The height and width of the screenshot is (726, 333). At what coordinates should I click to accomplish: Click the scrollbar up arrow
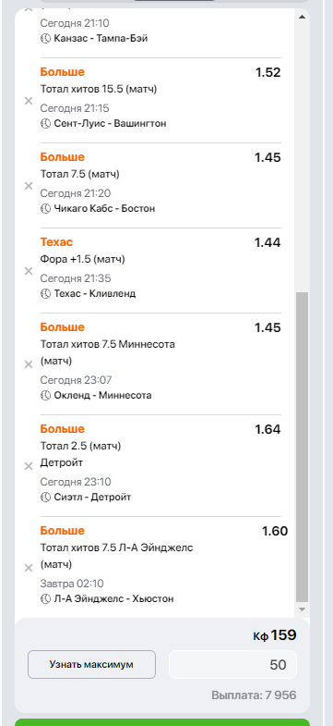(x=302, y=17)
